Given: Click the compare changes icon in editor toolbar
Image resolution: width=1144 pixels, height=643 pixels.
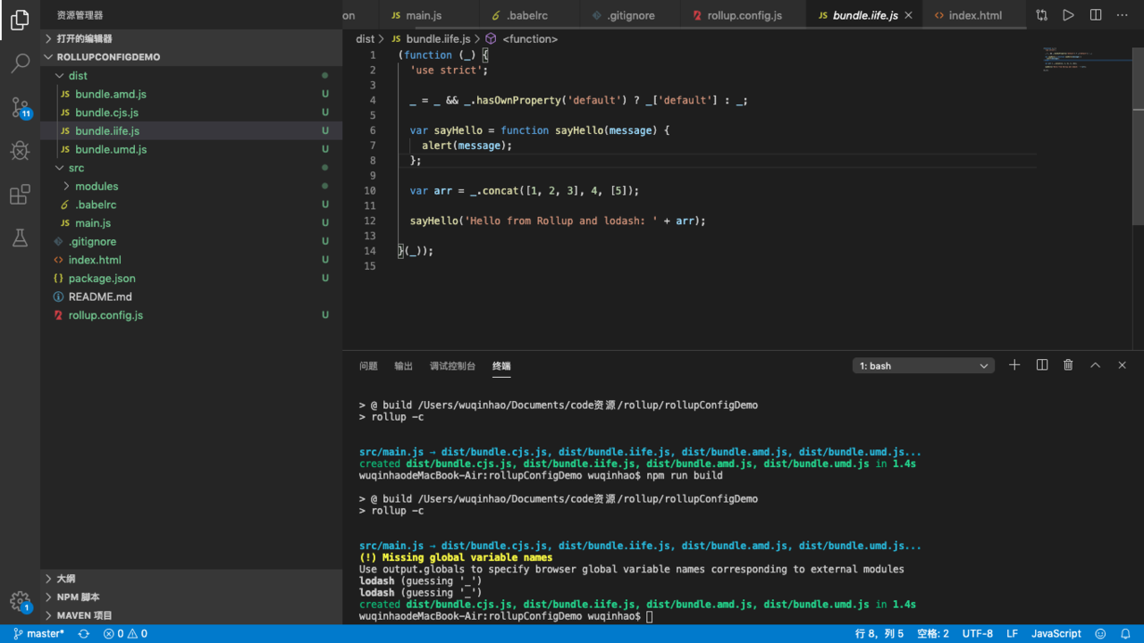Looking at the screenshot, I should click(1042, 15).
